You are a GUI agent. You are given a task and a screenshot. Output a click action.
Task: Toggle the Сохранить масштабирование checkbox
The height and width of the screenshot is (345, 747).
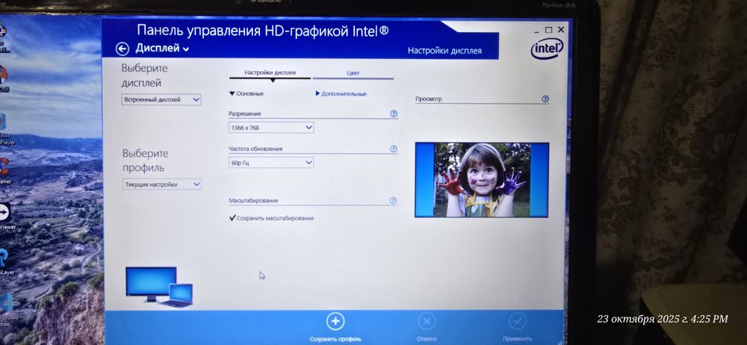tap(232, 218)
